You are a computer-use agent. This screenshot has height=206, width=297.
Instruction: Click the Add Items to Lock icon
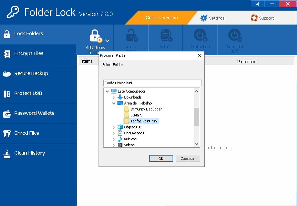pos(95,36)
